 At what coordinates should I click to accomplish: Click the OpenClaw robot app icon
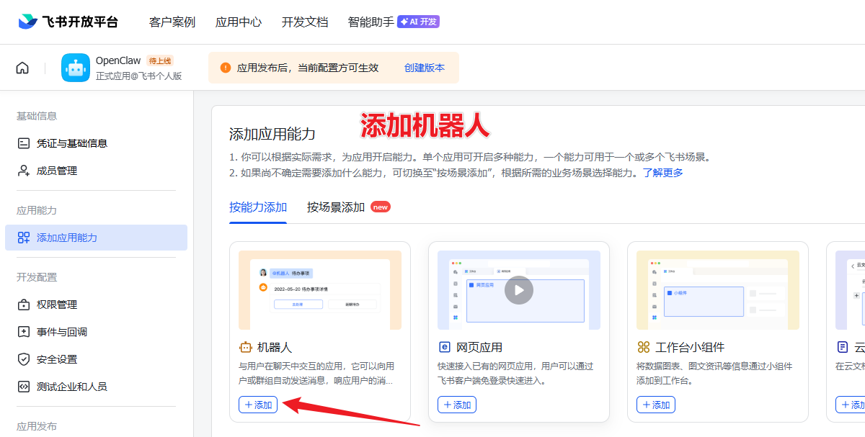76,68
